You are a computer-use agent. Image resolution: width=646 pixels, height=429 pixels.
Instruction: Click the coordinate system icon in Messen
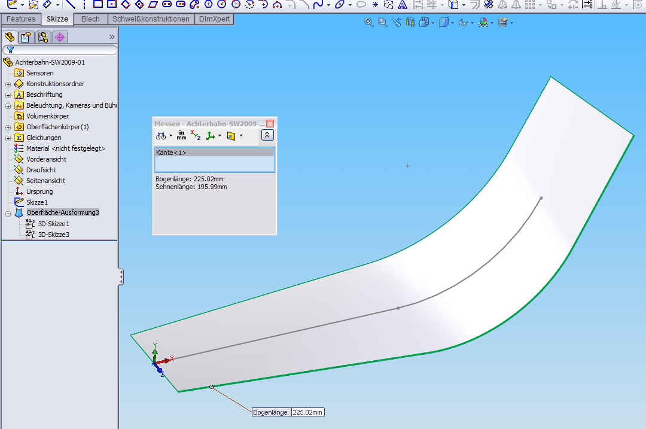(x=211, y=136)
